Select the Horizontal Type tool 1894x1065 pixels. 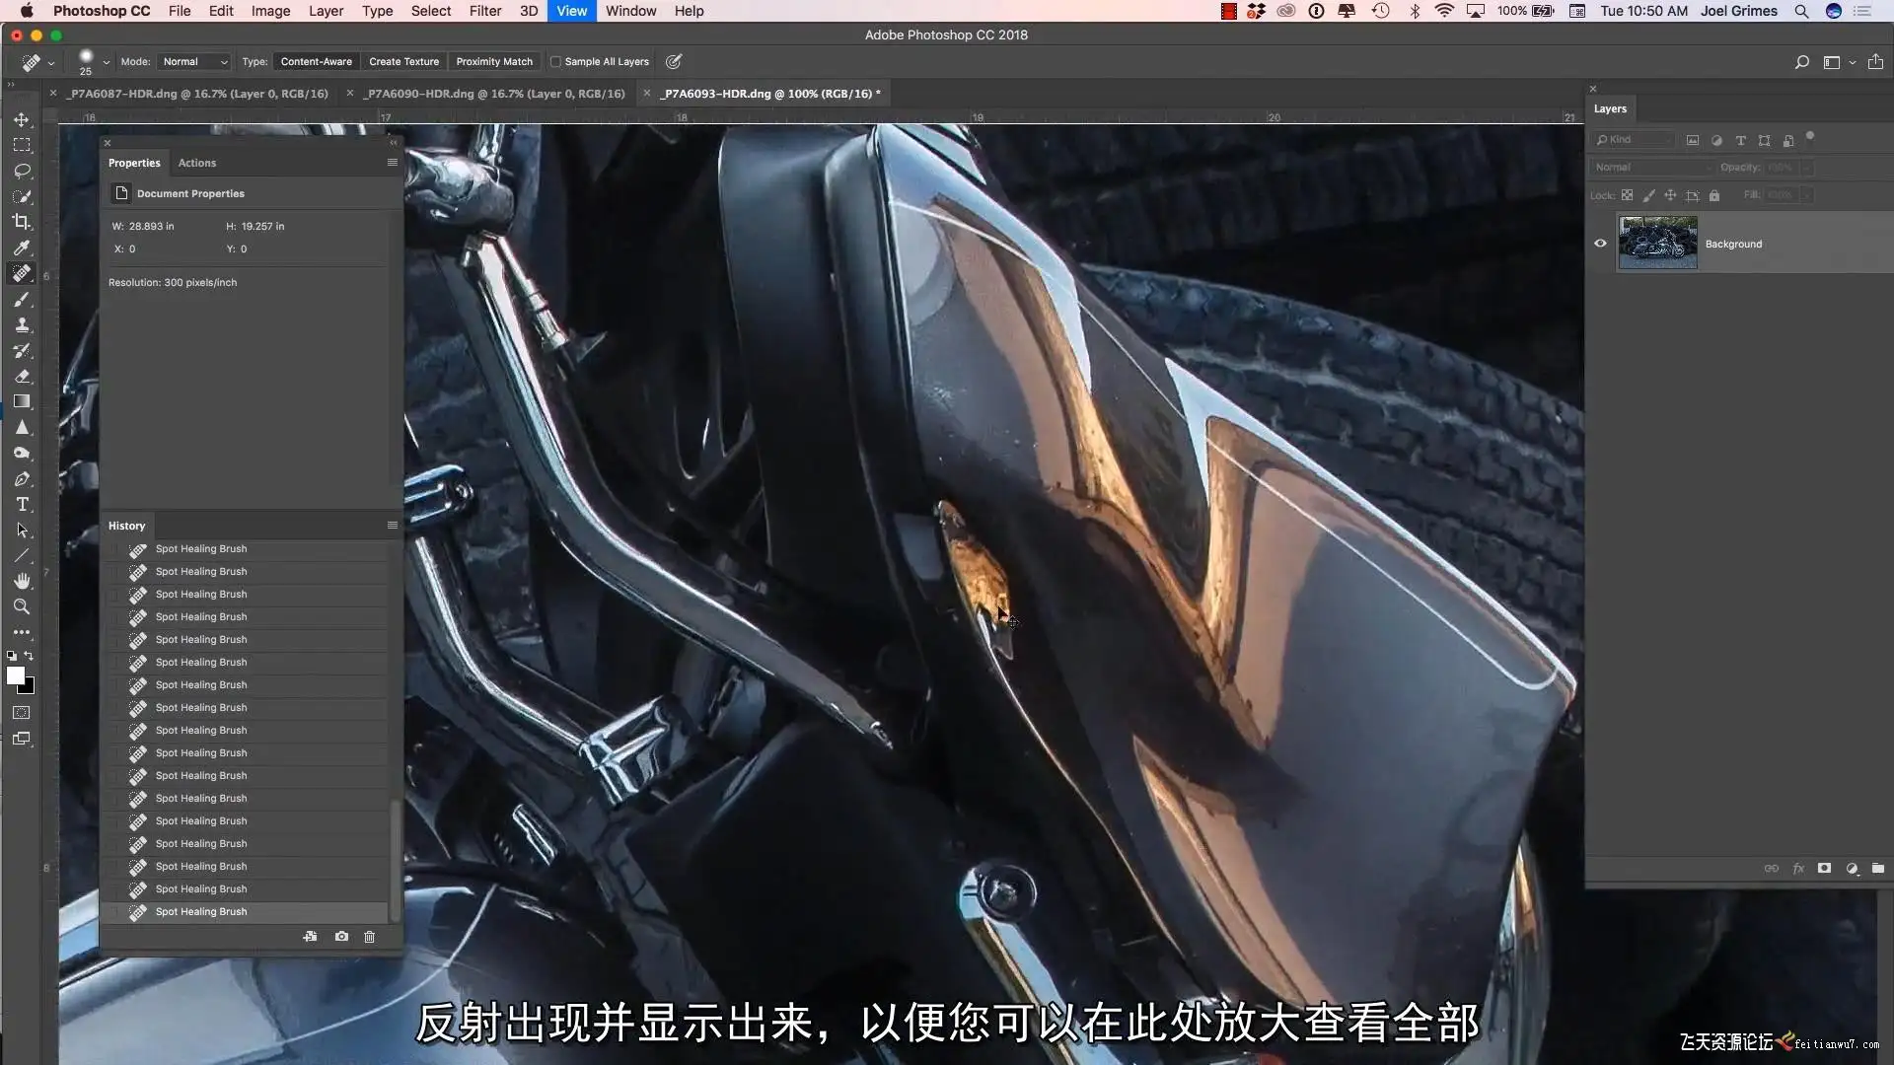(x=22, y=504)
